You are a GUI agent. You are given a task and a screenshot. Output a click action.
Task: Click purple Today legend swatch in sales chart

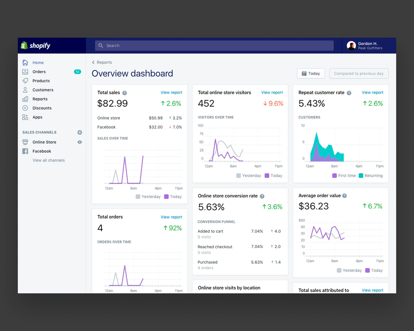point(166,197)
